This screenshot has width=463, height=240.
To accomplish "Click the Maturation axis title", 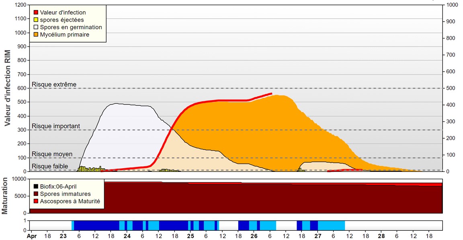I will pyautogui.click(x=5, y=196).
